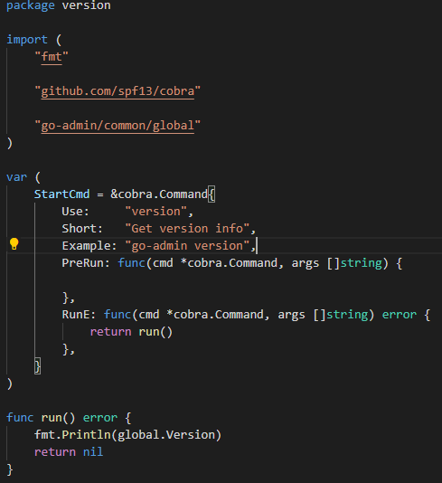Click &cobra.Command in the StartCmd assignment
442x483 pixels.
159,194
